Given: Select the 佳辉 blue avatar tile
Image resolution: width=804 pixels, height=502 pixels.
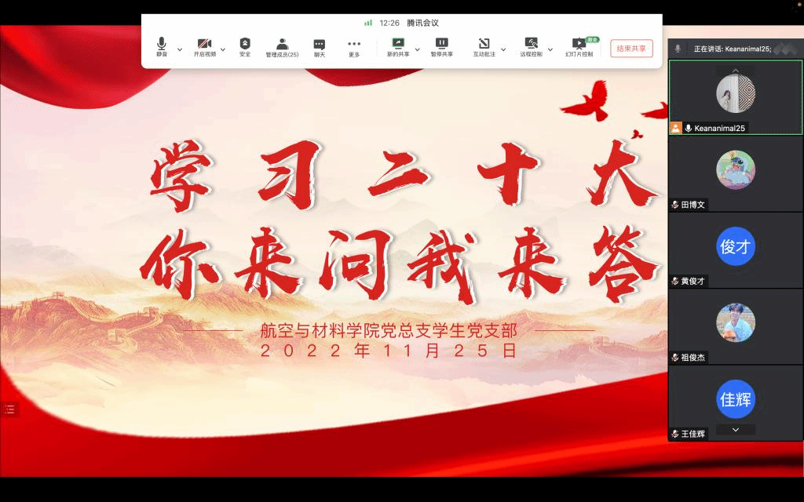Looking at the screenshot, I should 735,398.
